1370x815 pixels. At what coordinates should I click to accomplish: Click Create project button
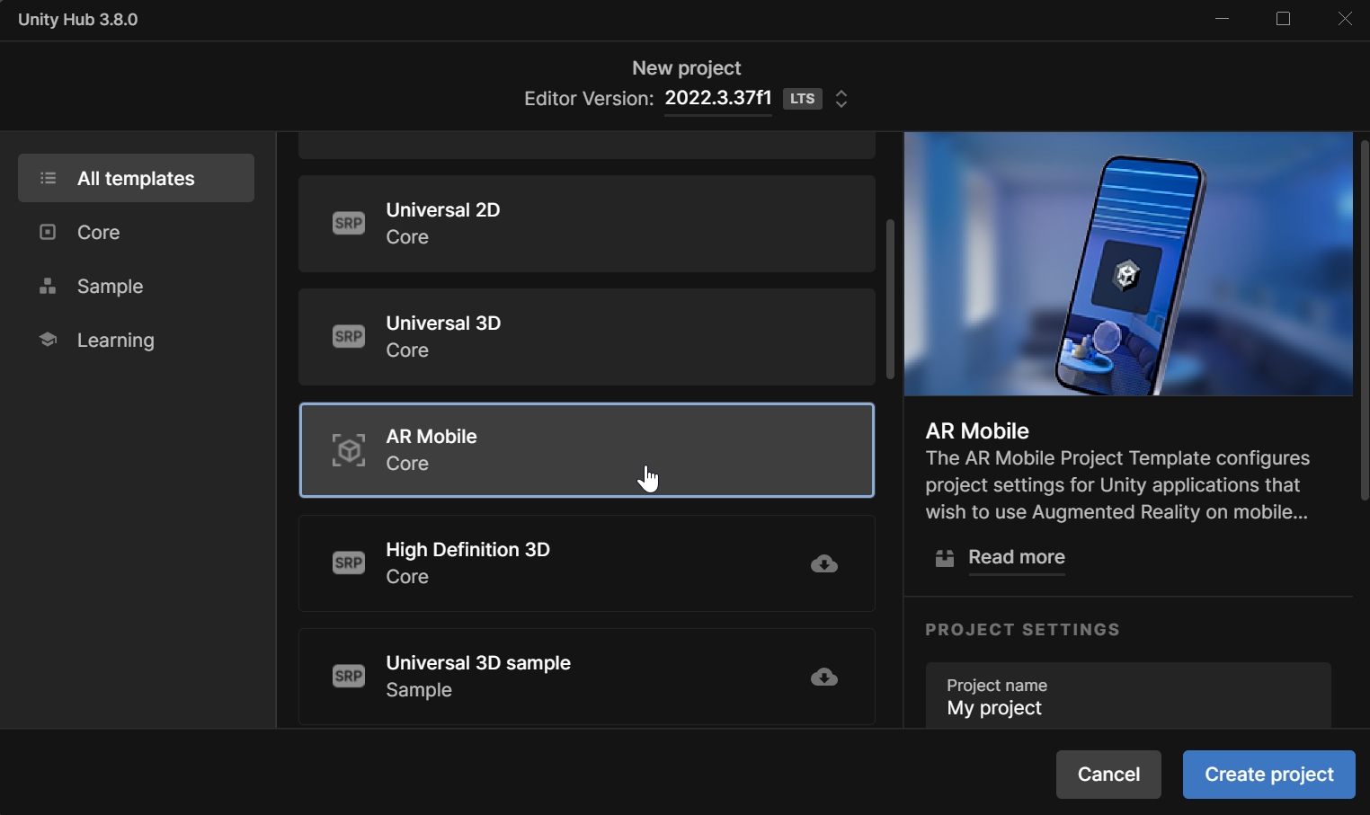1269,775
